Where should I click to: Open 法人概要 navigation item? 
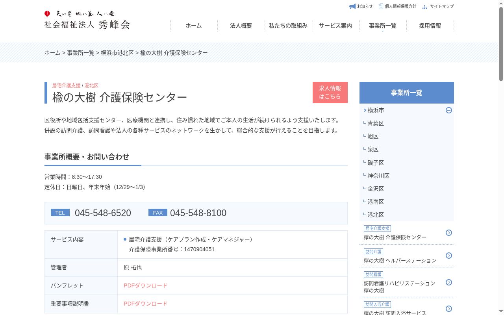tap(241, 26)
